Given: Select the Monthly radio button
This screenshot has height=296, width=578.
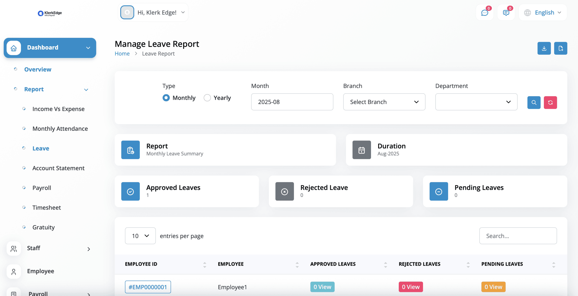Looking at the screenshot, I should point(166,98).
